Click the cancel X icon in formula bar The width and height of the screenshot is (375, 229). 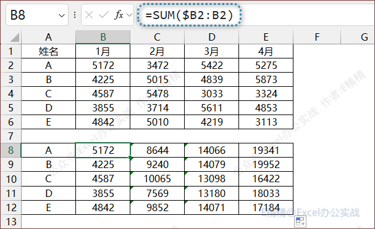tap(89, 15)
